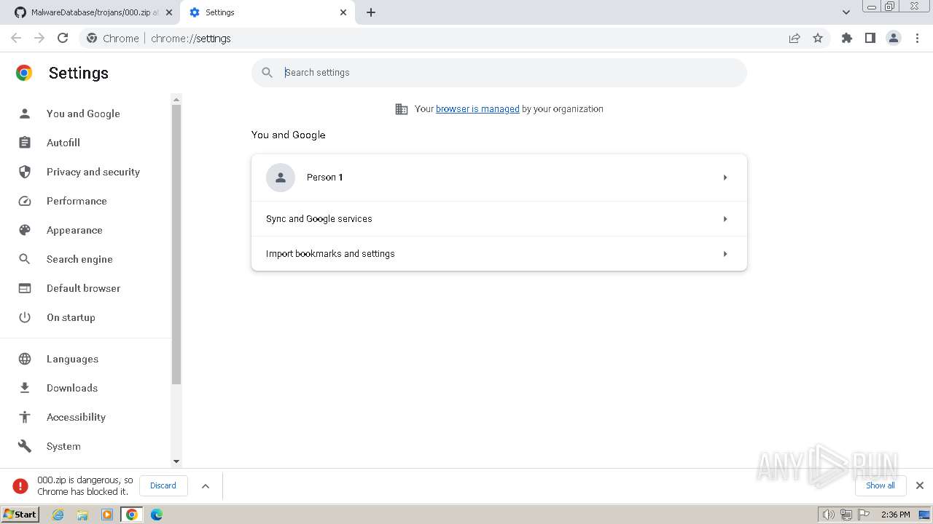Image resolution: width=933 pixels, height=524 pixels.
Task: Expand Sync and Google services arrow
Action: (x=725, y=219)
